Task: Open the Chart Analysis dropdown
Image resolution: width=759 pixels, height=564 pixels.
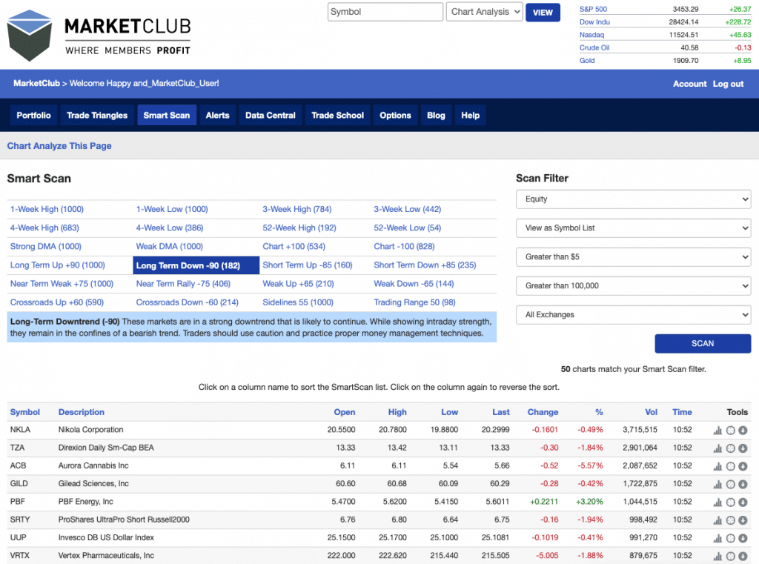Action: [485, 13]
